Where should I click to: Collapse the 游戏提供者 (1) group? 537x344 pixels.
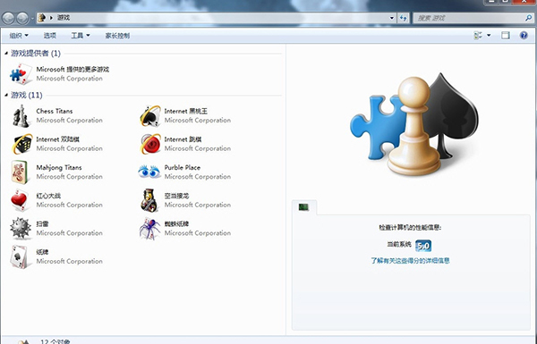(x=6, y=53)
